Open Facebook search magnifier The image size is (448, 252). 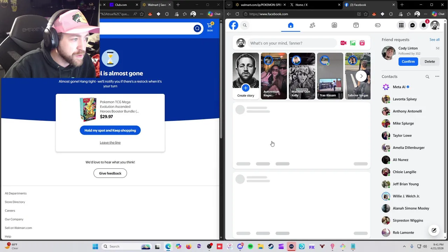pyautogui.click(x=245, y=25)
